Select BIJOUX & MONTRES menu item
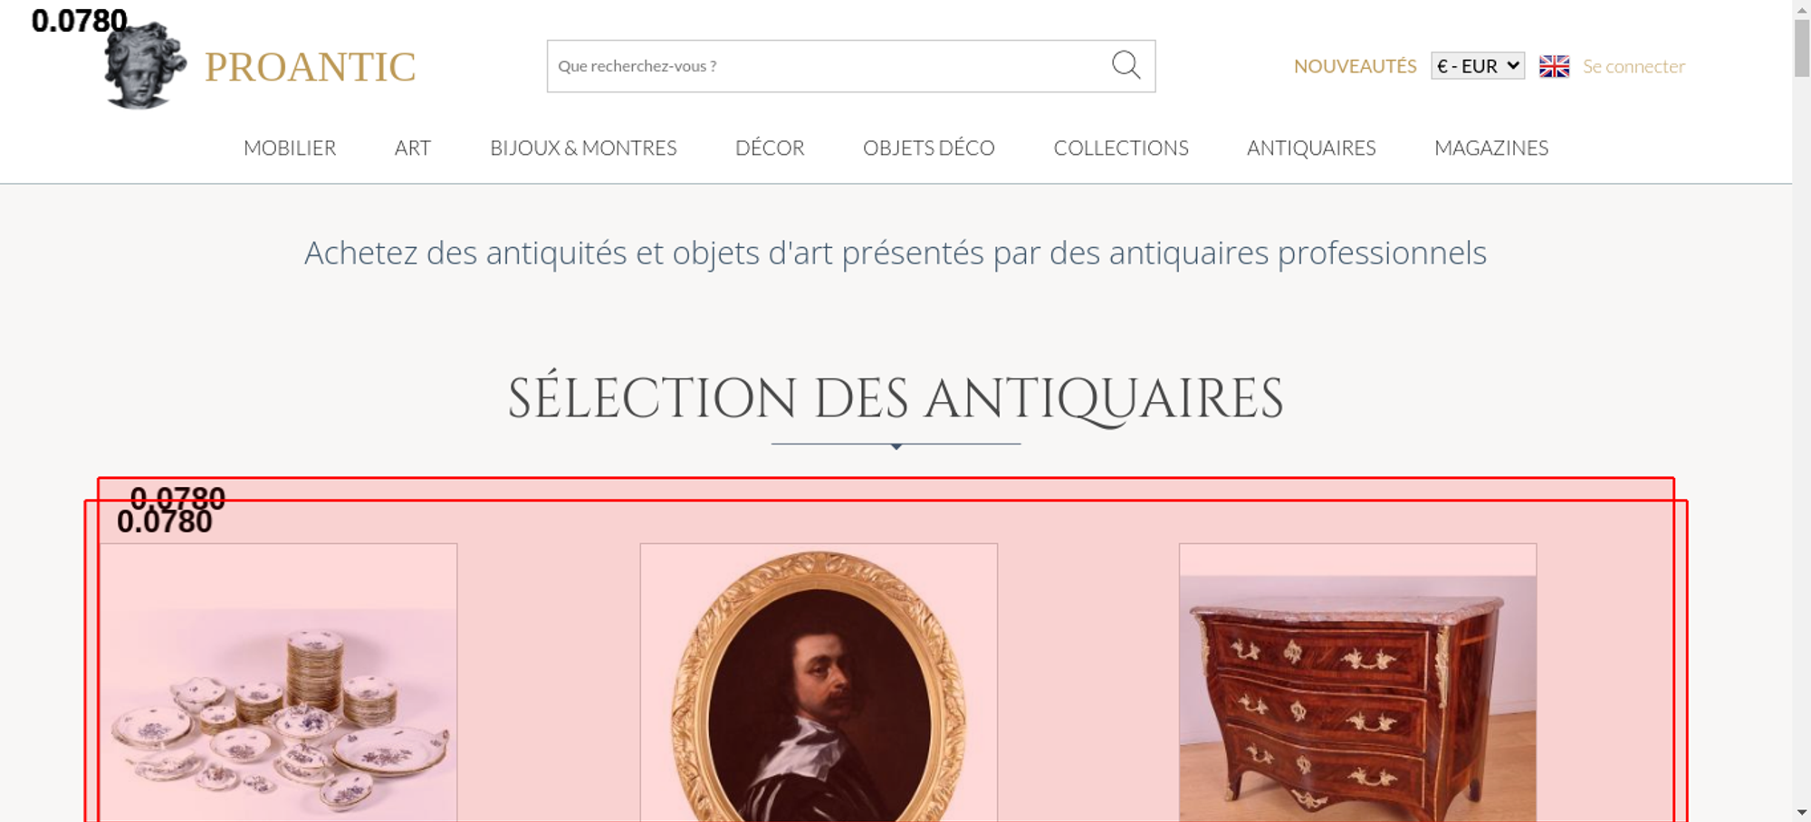The image size is (1811, 822). (x=583, y=148)
